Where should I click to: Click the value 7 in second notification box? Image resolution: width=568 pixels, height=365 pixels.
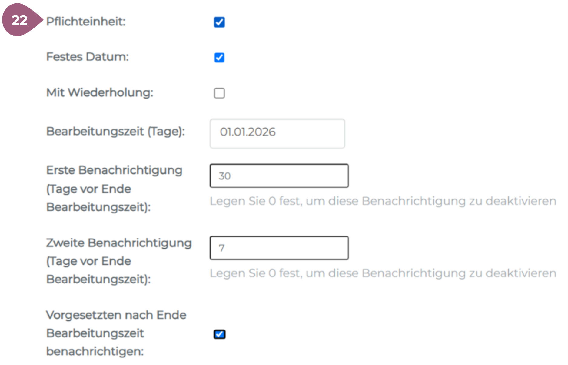click(222, 248)
